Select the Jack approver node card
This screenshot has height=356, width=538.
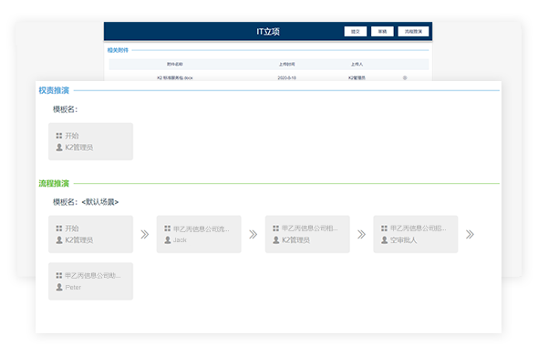(x=199, y=234)
